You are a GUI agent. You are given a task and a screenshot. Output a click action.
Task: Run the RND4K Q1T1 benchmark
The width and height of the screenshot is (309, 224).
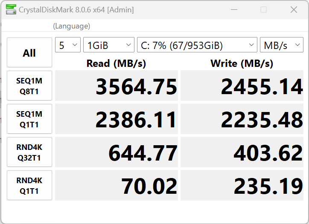(29, 185)
